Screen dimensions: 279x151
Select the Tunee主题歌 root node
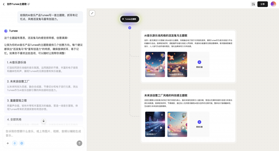130,19
